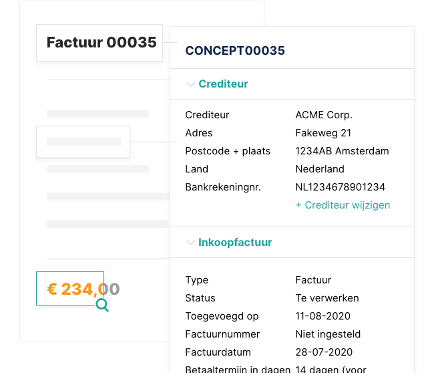Viewport: 434px width, 373px height.
Task: Click the 'Niet ingesteld' invoice number value
Action: [x=327, y=334]
